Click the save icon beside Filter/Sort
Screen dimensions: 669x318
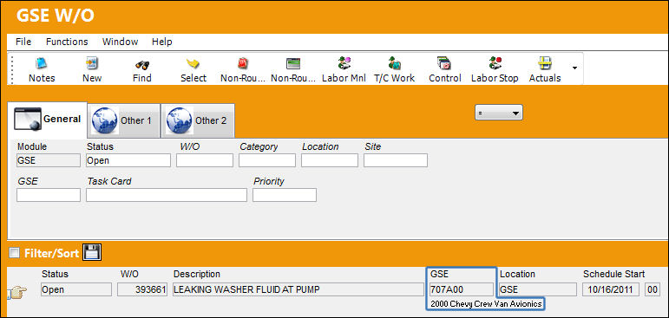[x=92, y=253]
